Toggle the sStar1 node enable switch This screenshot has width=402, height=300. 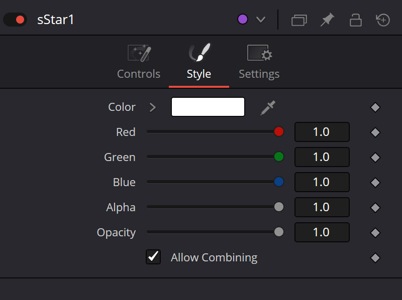click(15, 20)
